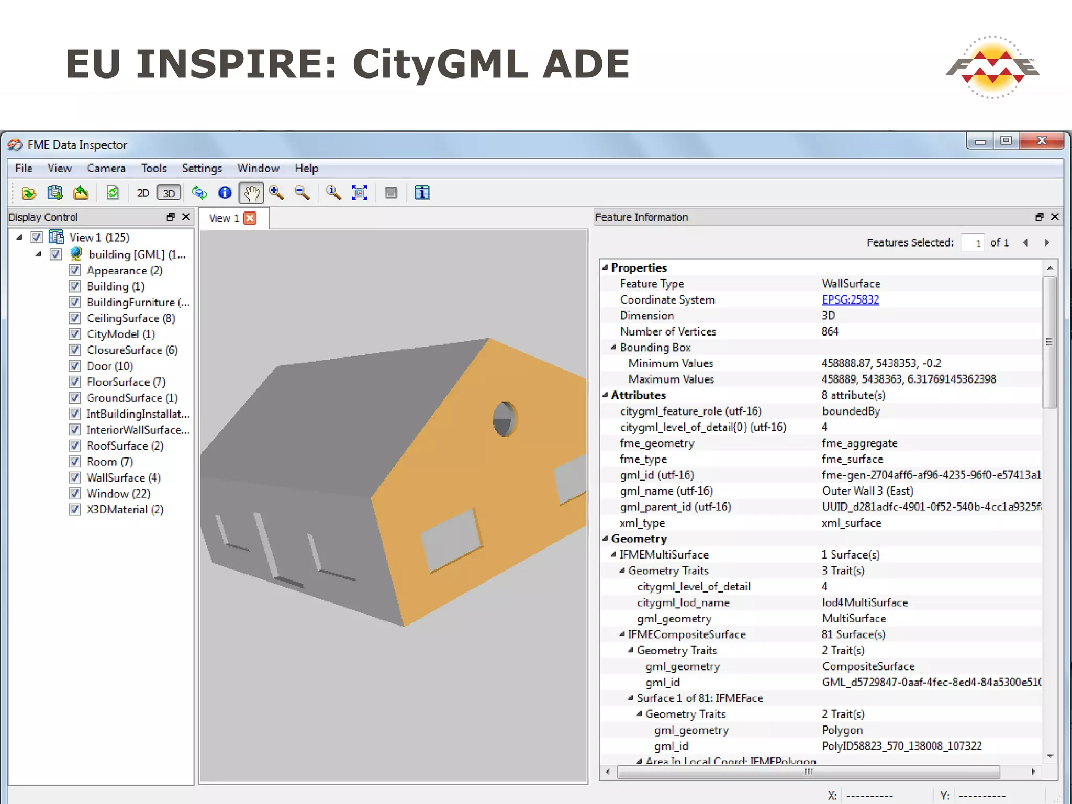1072x804 pixels.
Task: Click the building GML dataset globe icon
Action: (x=76, y=254)
